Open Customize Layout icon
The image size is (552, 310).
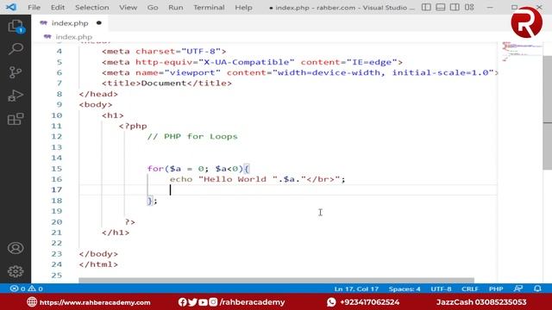[x=469, y=7]
